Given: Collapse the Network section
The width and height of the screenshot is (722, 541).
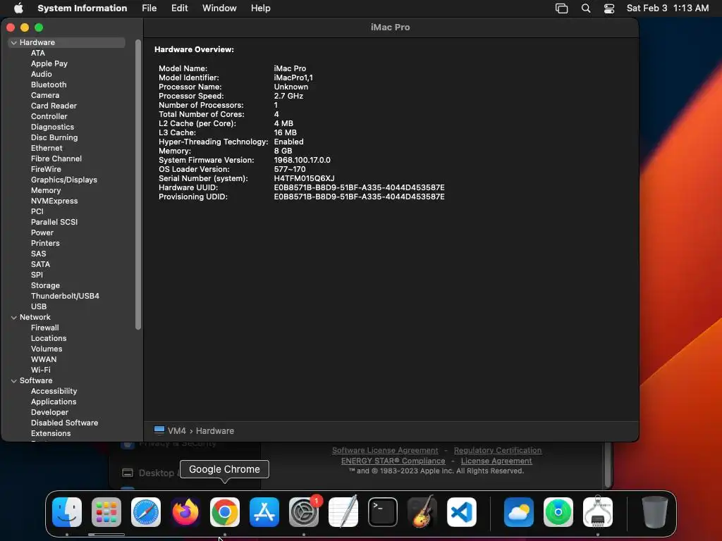Looking at the screenshot, I should (x=14, y=318).
